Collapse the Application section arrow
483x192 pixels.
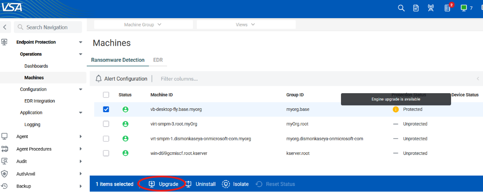(81, 113)
